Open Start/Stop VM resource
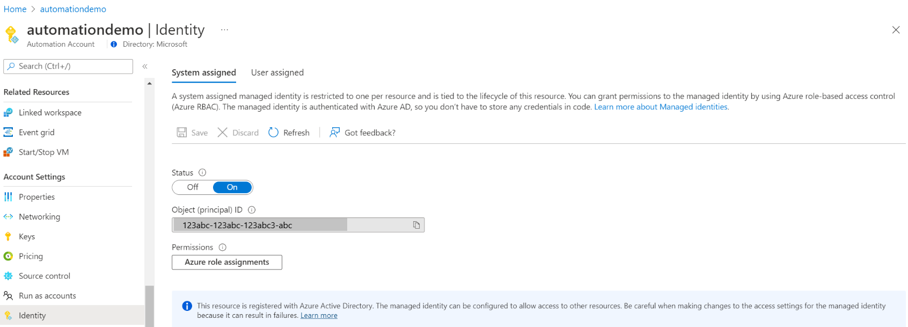This screenshot has height=327, width=908. tap(43, 152)
